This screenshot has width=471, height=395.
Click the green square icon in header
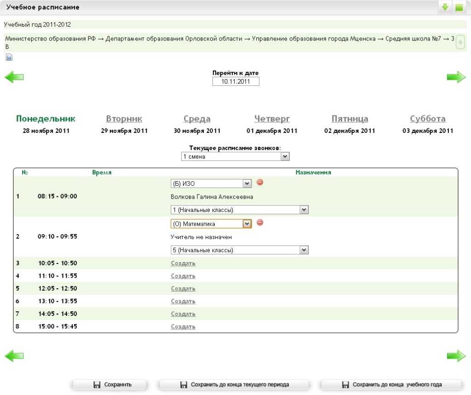pos(459,7)
